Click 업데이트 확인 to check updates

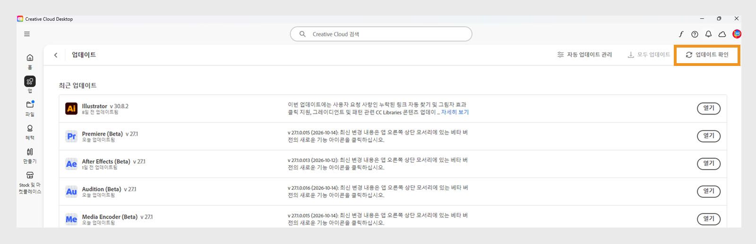tap(707, 55)
